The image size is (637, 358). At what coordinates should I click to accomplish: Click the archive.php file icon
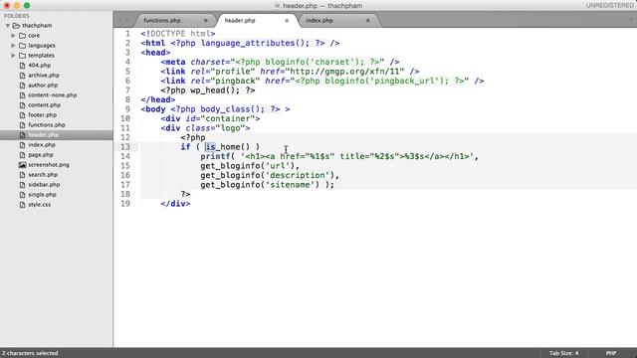tap(22, 76)
